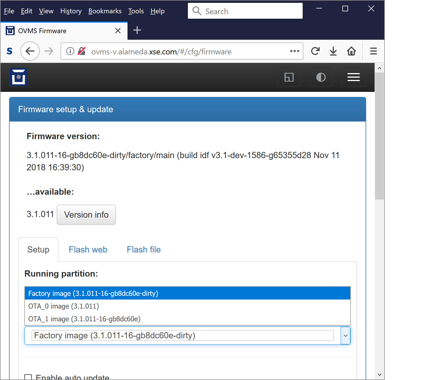This screenshot has height=380, width=437.
Task: Switch to the Flash web tab
Action: [x=88, y=250]
